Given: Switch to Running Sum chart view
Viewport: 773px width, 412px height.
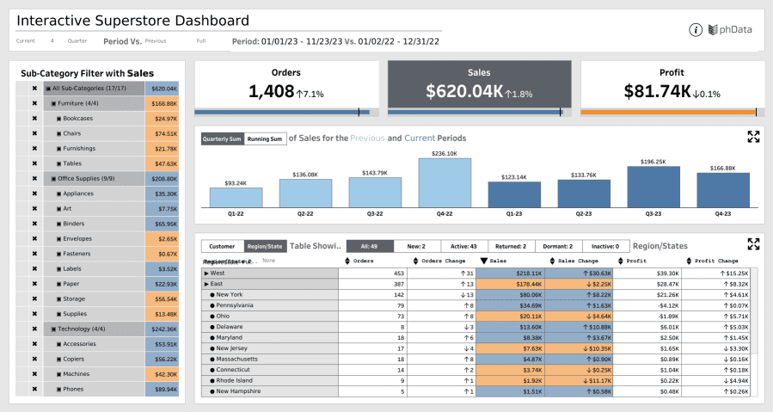Looking at the screenshot, I should tap(265, 138).
